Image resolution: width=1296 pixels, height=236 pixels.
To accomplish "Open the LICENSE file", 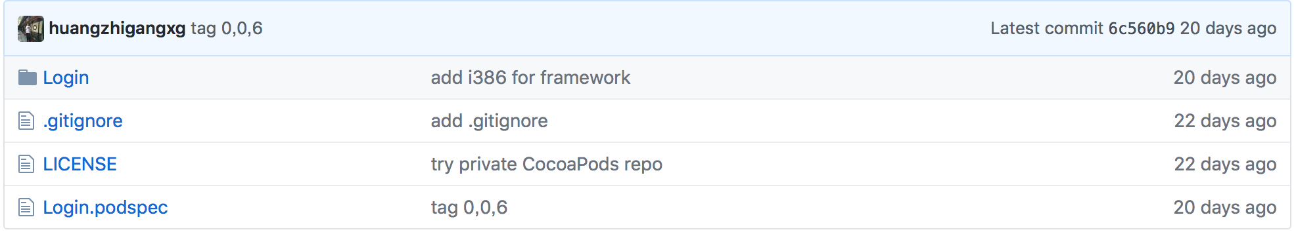I will coord(80,164).
